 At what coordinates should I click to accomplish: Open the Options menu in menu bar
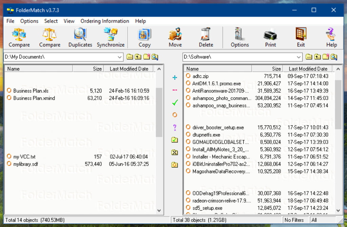click(x=29, y=21)
